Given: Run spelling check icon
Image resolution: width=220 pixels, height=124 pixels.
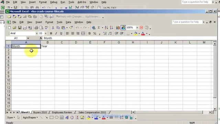Looking at the screenshot, I should click(x=46, y=28).
